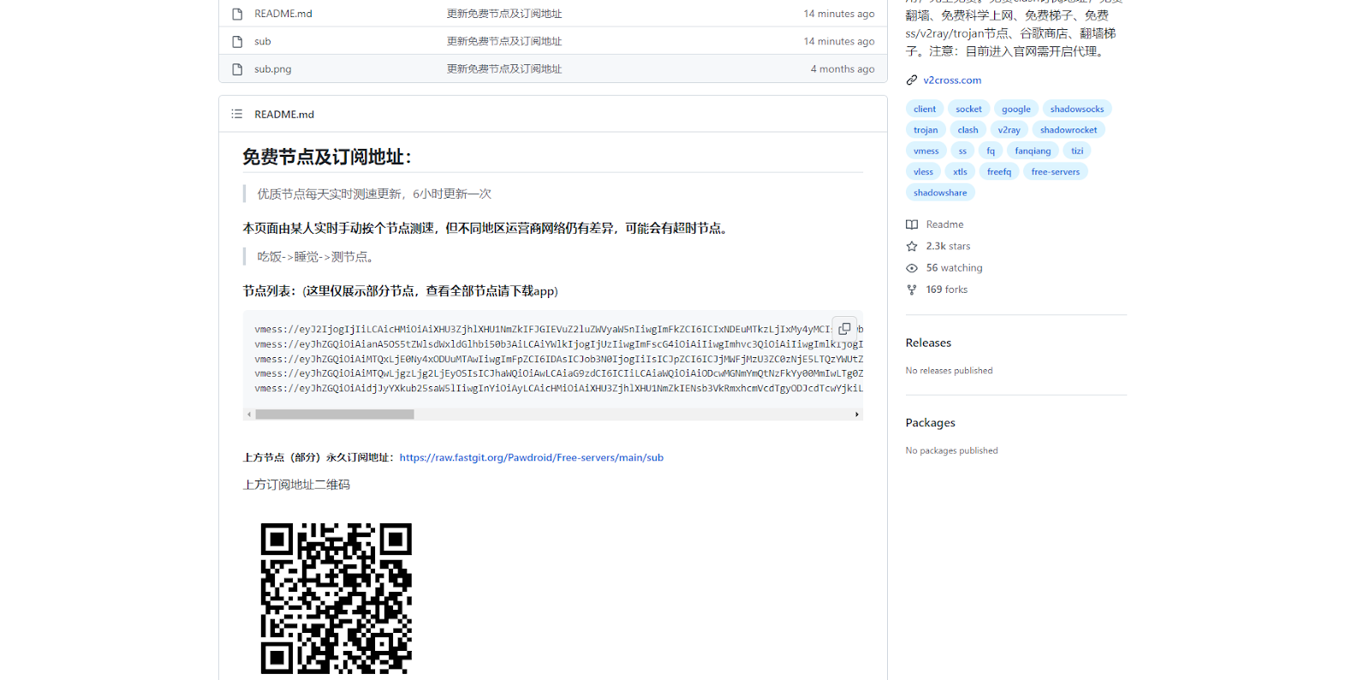1370x680 pixels.
Task: Select the shadowrocket topic tag
Action: coord(1069,130)
